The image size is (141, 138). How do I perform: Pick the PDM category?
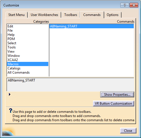(x=28, y=39)
